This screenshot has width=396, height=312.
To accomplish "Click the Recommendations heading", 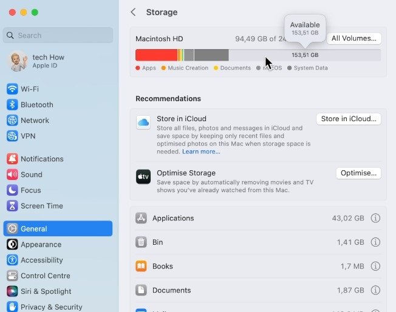I will tap(168, 99).
